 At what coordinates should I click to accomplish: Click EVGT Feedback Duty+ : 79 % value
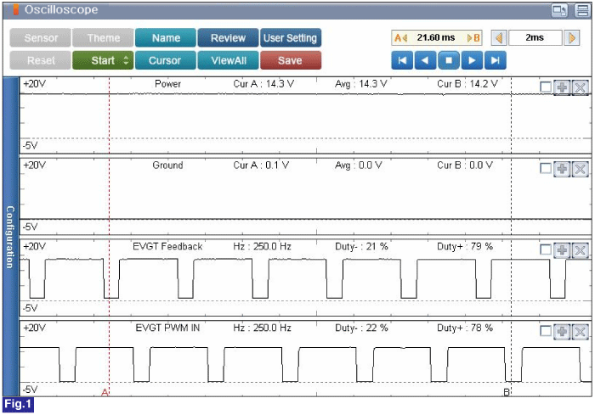tap(465, 246)
